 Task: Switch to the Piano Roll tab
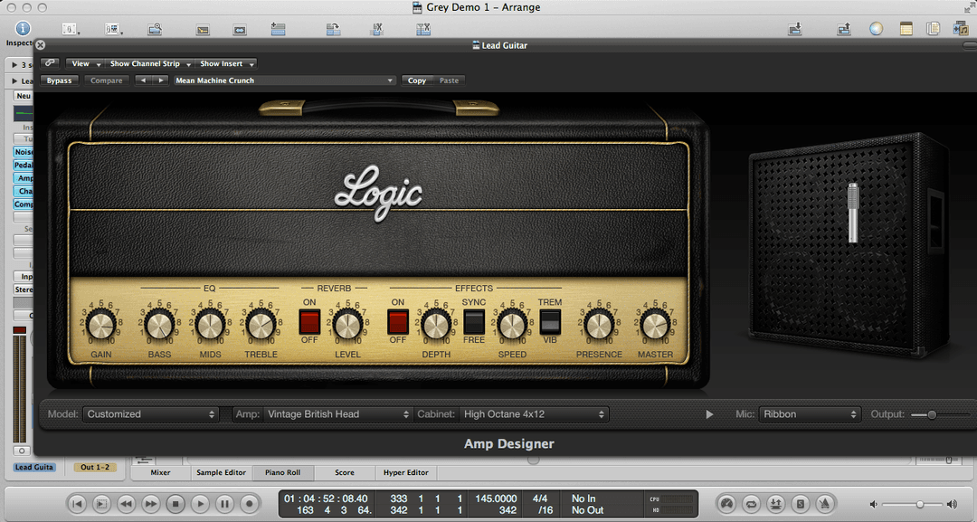(282, 472)
